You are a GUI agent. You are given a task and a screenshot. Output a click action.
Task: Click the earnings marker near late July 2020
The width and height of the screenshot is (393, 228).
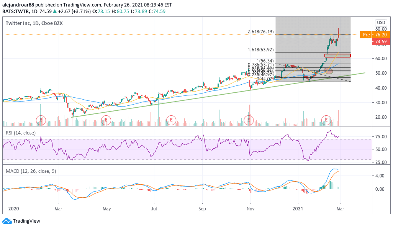171,120
